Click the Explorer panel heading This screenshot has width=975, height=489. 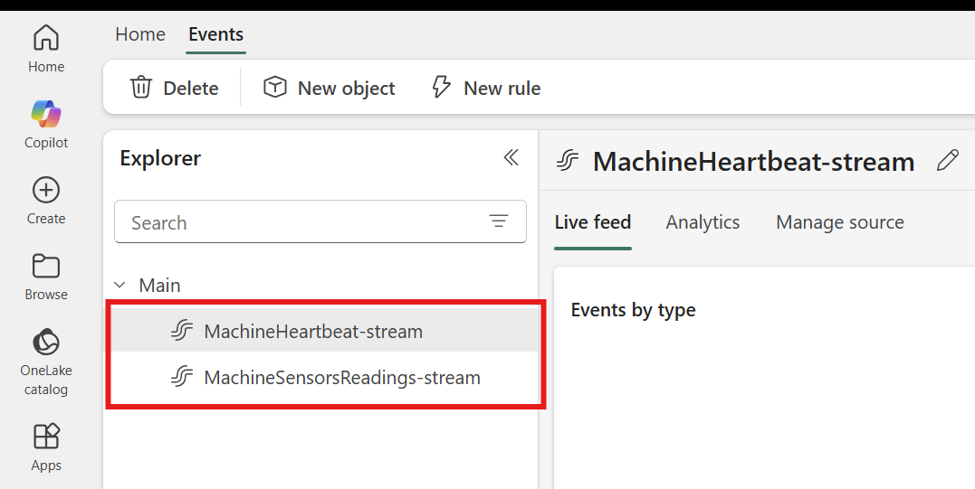coord(160,158)
